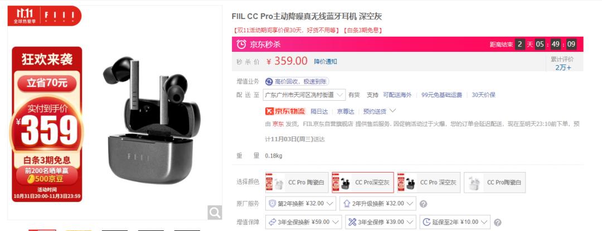Open the delivery address dropdown 广东广州市天河区
602x231 pixels.
pyautogui.click(x=304, y=95)
